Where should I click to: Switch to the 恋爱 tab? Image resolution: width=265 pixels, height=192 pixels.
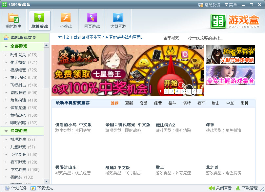143,103
